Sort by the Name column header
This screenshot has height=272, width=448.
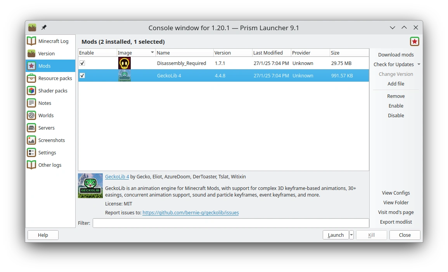[x=184, y=53]
